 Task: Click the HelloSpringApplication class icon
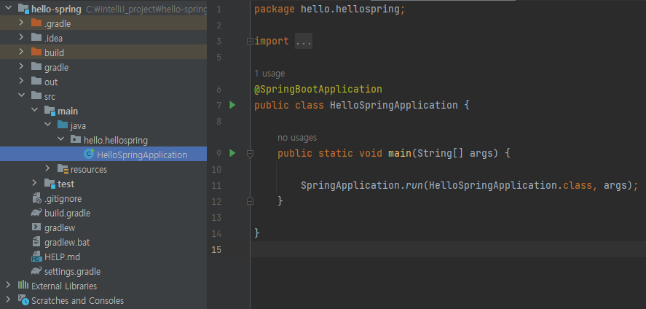pyautogui.click(x=89, y=154)
